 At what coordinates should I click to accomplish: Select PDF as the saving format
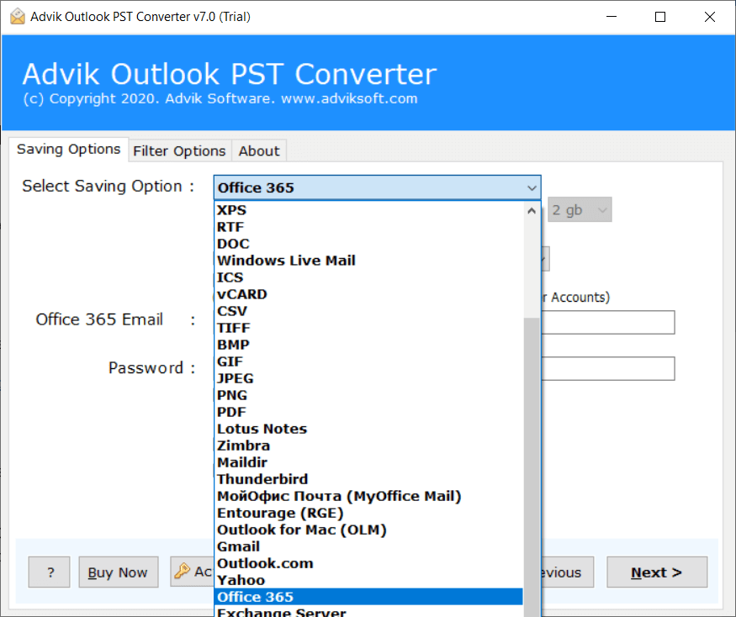tap(233, 412)
